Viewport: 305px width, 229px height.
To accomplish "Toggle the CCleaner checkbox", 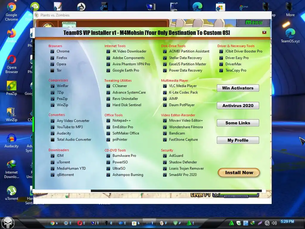I will pos(108,86).
